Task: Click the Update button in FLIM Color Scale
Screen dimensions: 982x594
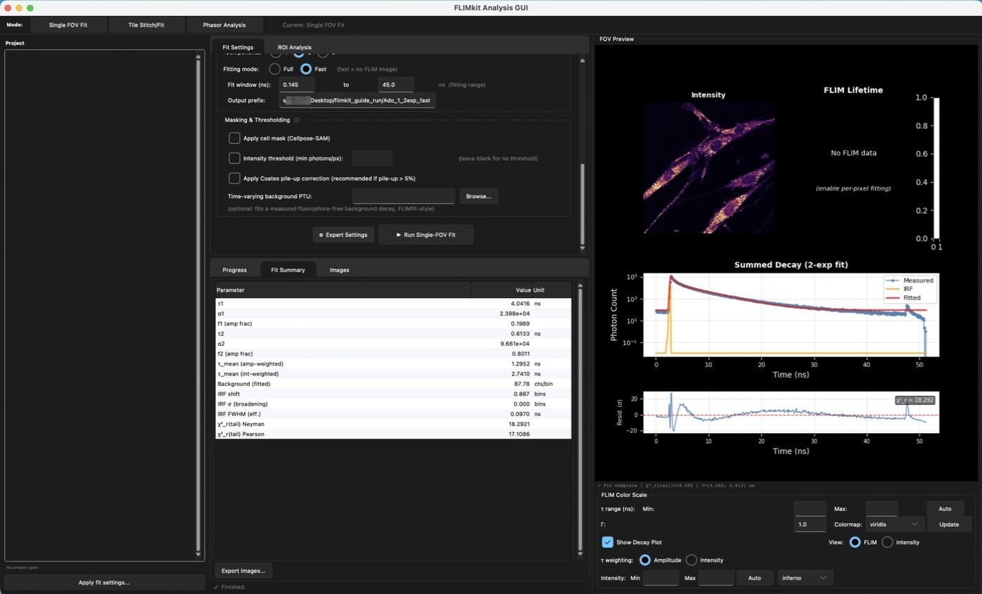Action: (x=949, y=524)
